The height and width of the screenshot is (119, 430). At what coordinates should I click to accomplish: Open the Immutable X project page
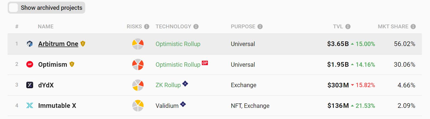pyautogui.click(x=57, y=106)
